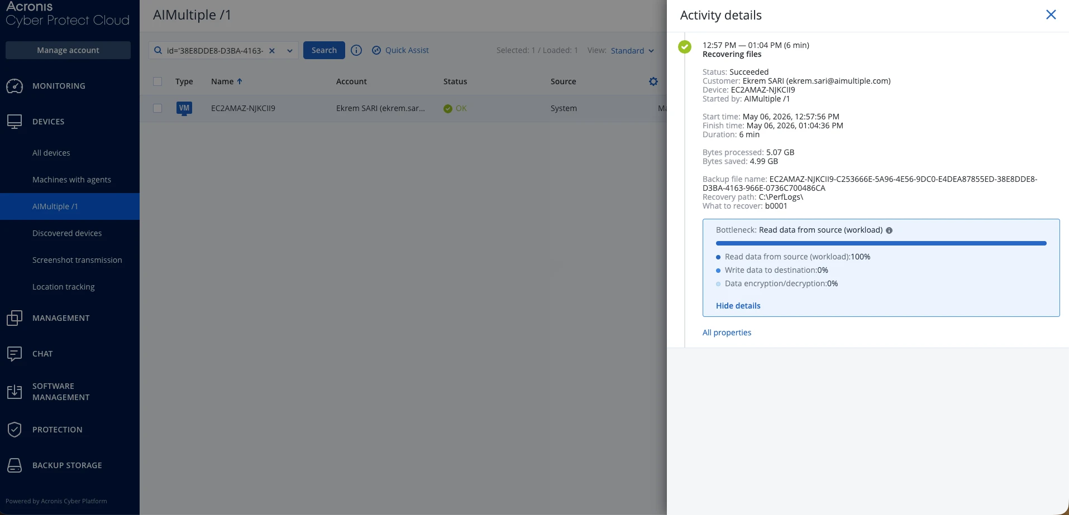
Task: Expand the search history dropdown arrow
Action: click(x=290, y=50)
